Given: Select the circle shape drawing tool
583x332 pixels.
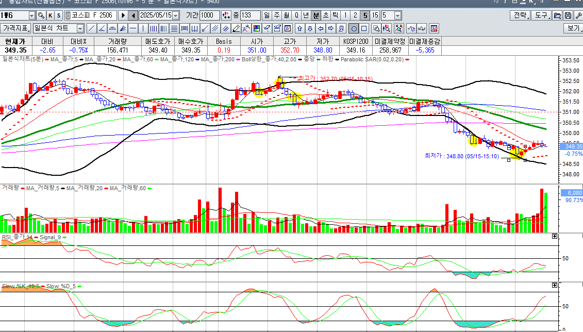Looking at the screenshot, I should [x=354, y=28].
